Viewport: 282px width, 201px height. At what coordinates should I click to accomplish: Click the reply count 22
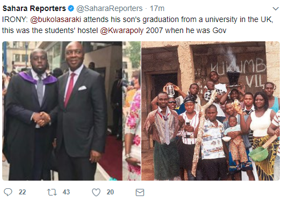point(23,192)
